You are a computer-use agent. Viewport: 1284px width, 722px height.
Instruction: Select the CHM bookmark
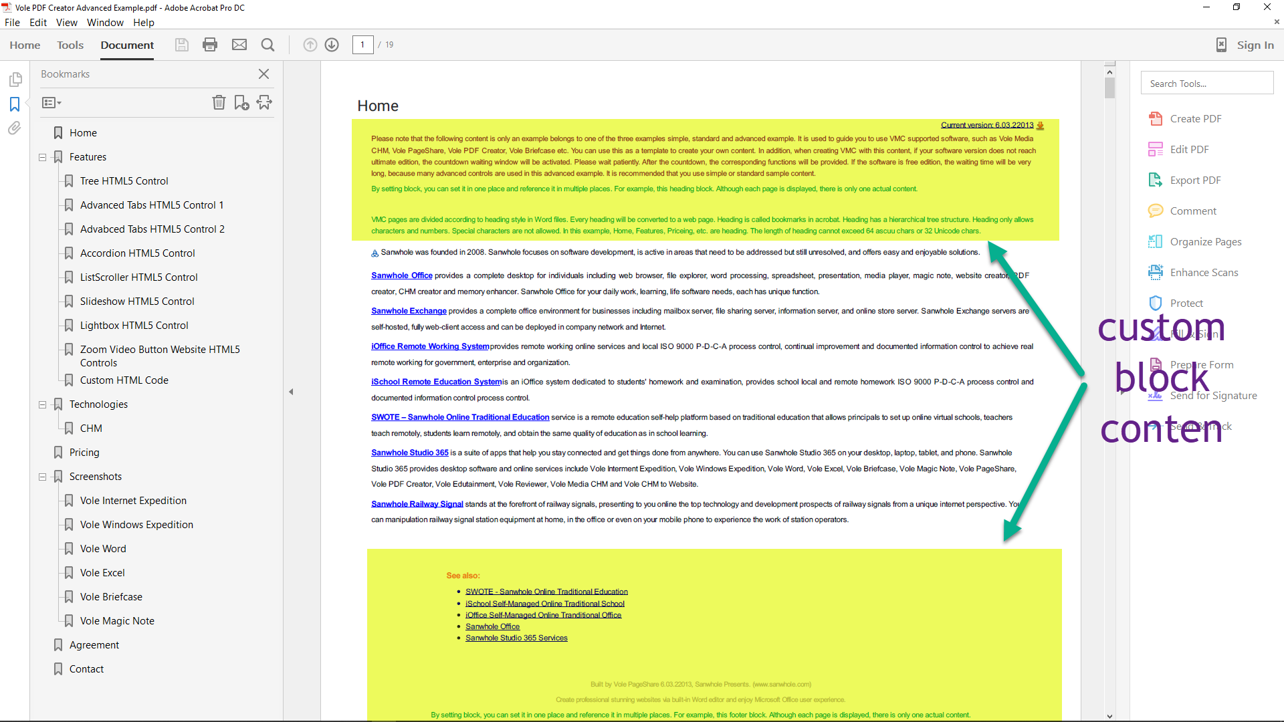point(91,429)
